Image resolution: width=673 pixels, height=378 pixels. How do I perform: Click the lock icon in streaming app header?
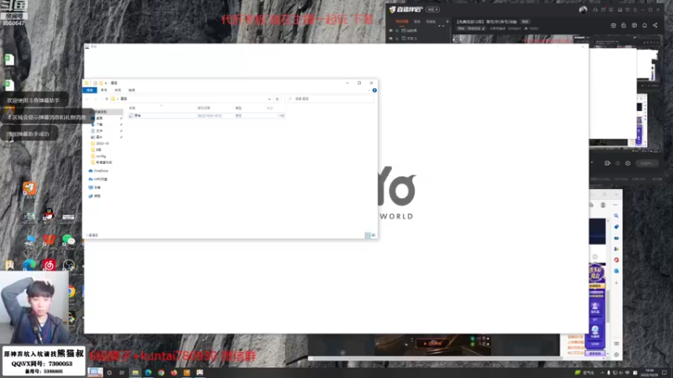(x=623, y=25)
